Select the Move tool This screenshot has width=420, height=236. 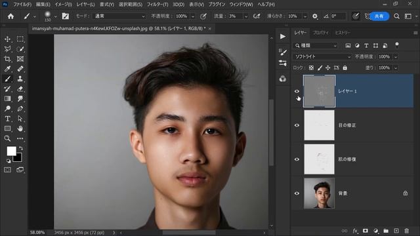click(x=7, y=39)
